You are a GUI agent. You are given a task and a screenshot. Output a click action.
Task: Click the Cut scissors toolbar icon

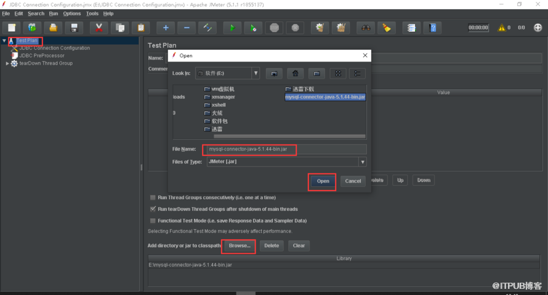point(99,28)
